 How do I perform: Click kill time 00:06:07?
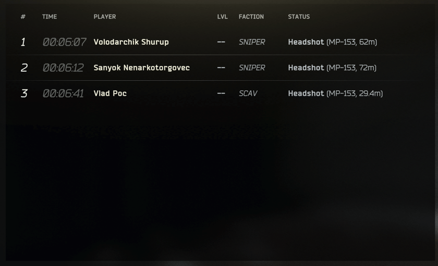64,42
